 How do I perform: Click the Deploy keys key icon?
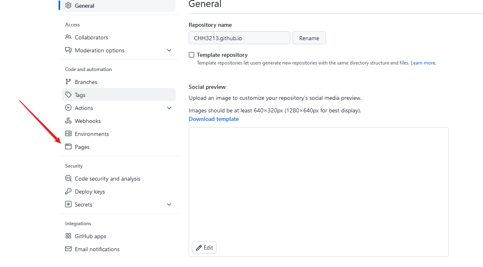[68, 192]
